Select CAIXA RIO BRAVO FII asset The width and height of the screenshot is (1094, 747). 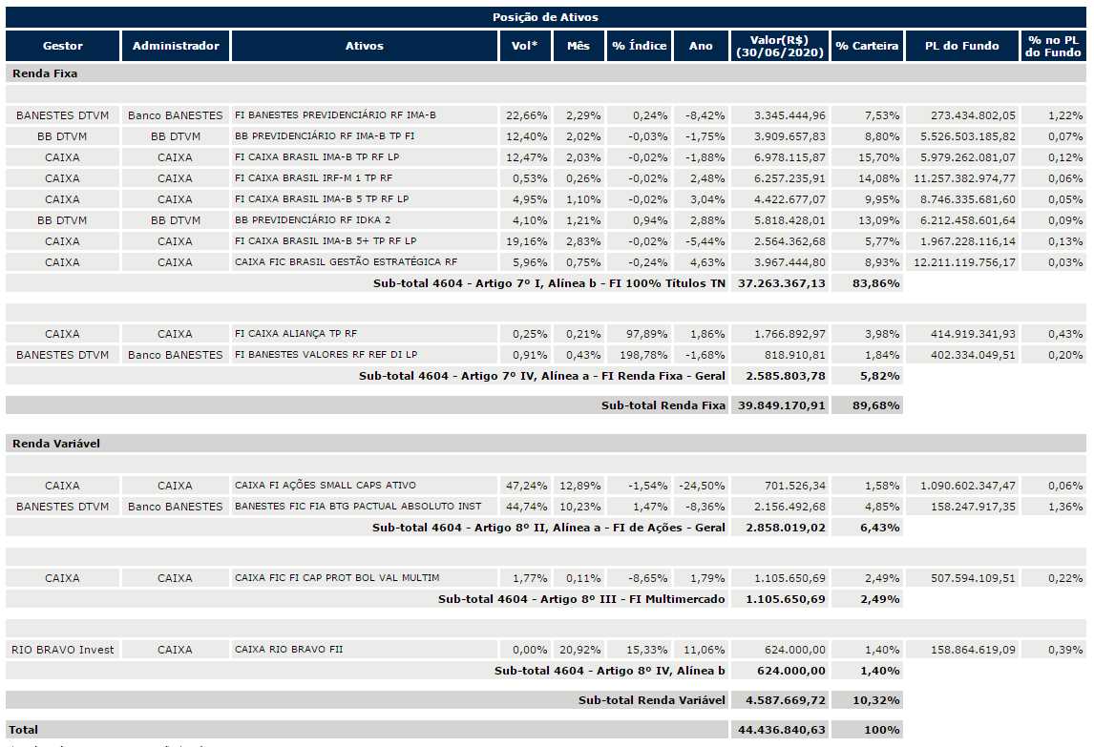pos(289,649)
